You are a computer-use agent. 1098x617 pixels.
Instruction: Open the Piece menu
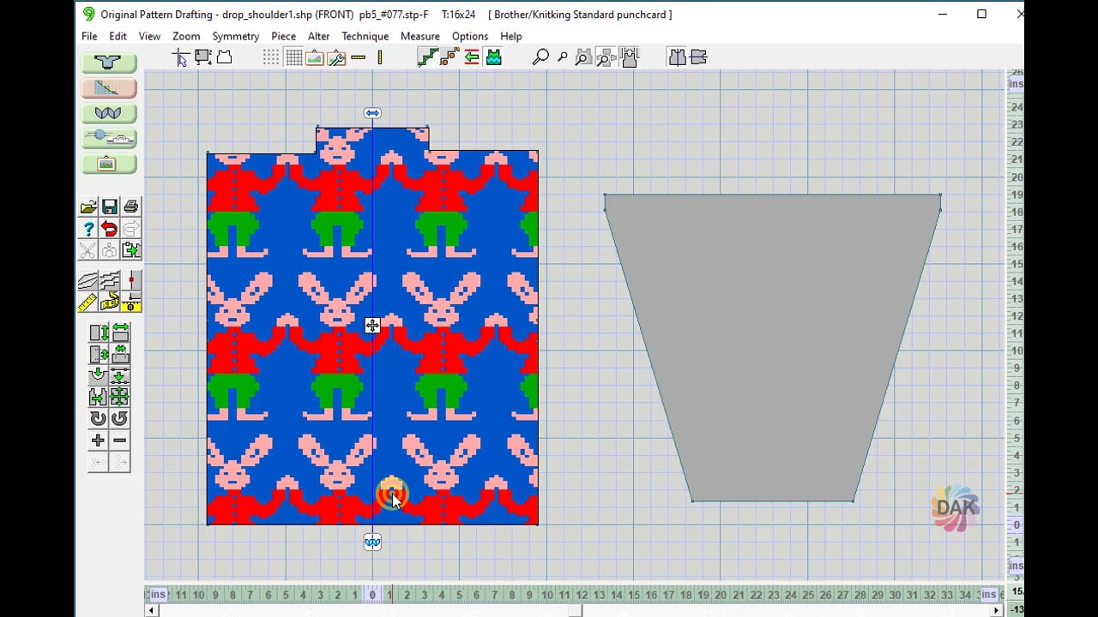coord(283,36)
